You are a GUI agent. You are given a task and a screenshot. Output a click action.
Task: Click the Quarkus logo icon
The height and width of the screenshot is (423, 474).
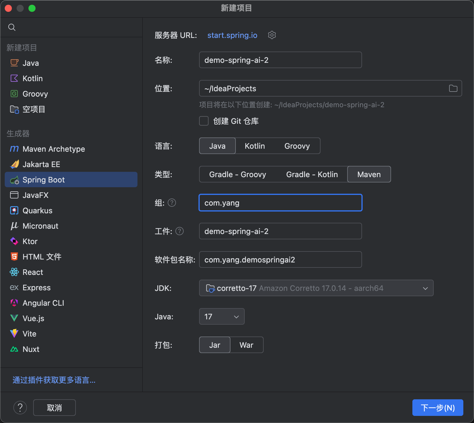(14, 210)
